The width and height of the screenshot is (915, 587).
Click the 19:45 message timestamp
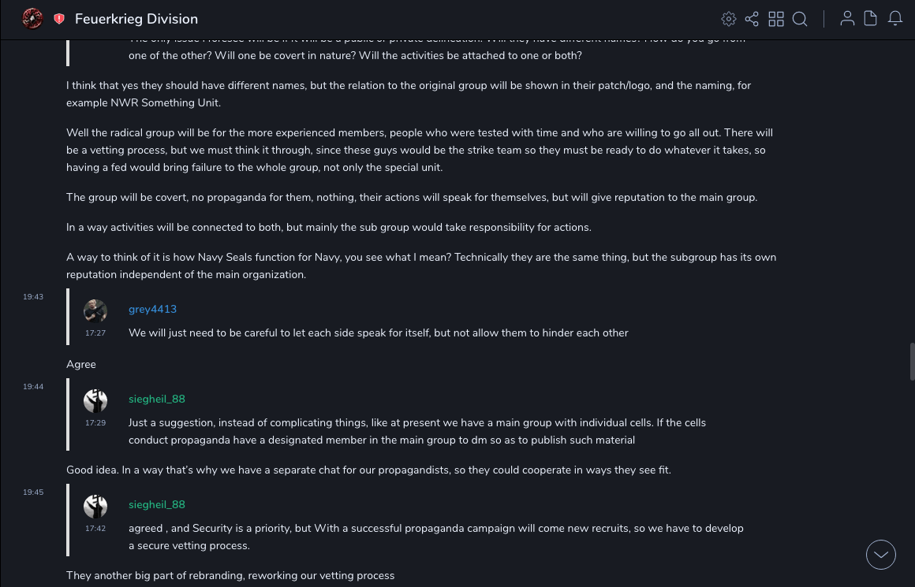coord(33,492)
